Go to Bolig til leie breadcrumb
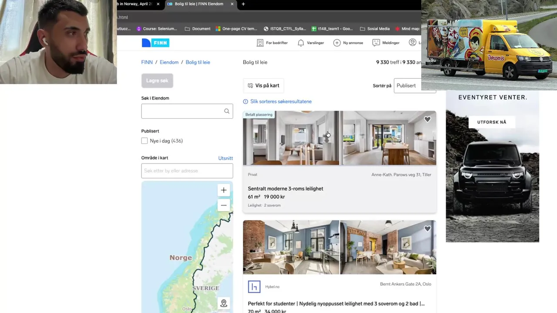 tap(198, 62)
